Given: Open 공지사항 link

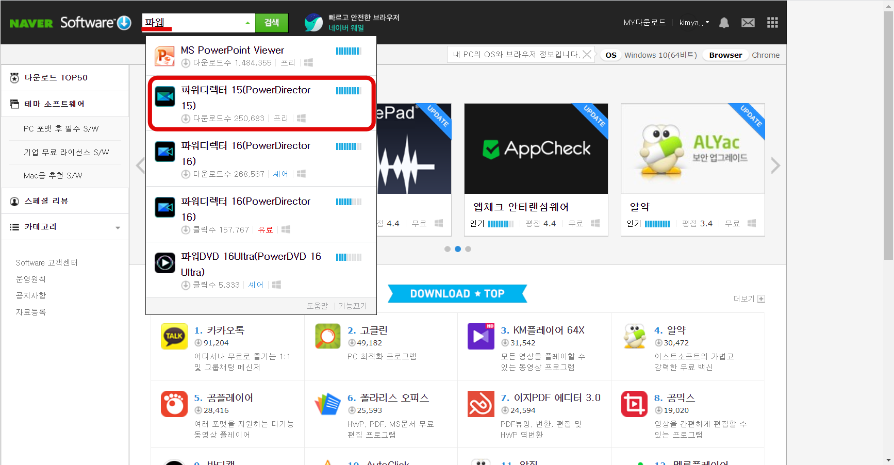Looking at the screenshot, I should pyautogui.click(x=31, y=296).
